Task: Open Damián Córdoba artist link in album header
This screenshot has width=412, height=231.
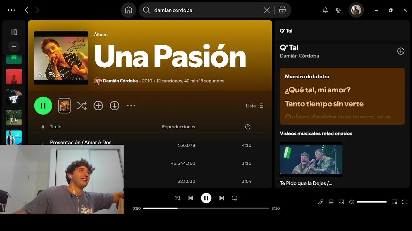Action: (120, 81)
